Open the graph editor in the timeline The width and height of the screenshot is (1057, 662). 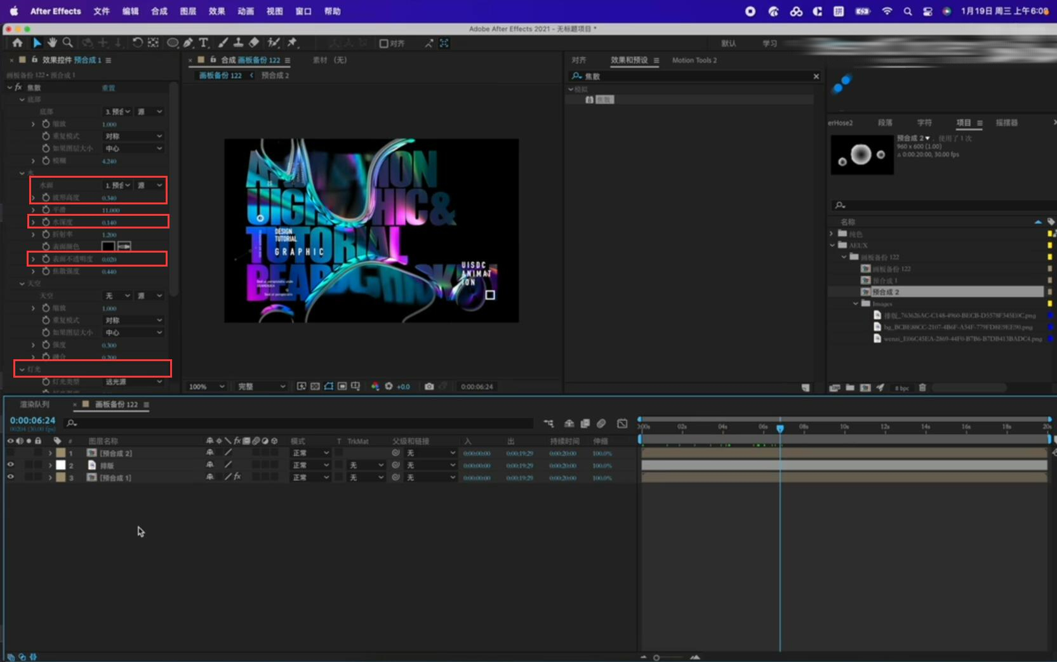pos(622,423)
